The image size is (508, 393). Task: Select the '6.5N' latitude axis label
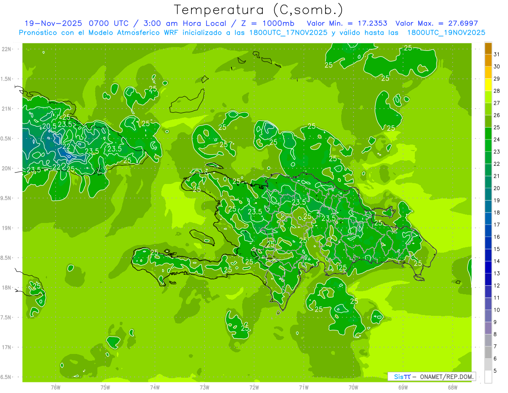(6, 377)
